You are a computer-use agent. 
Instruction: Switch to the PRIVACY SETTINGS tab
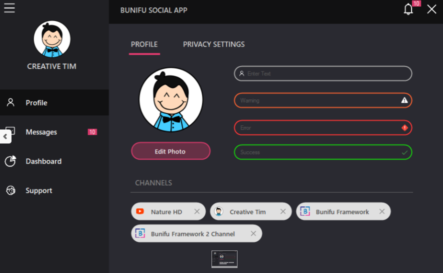point(214,44)
